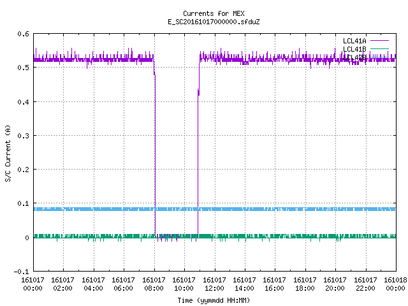Click the purple step at 0.43 A during recovery
Viewport: 408px width, 306px height.
(198, 92)
